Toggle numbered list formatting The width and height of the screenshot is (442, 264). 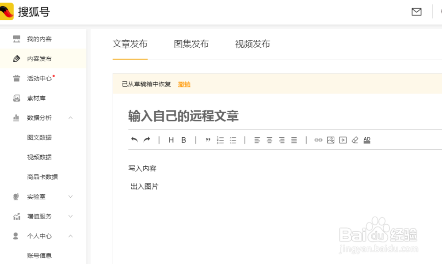[220, 140]
